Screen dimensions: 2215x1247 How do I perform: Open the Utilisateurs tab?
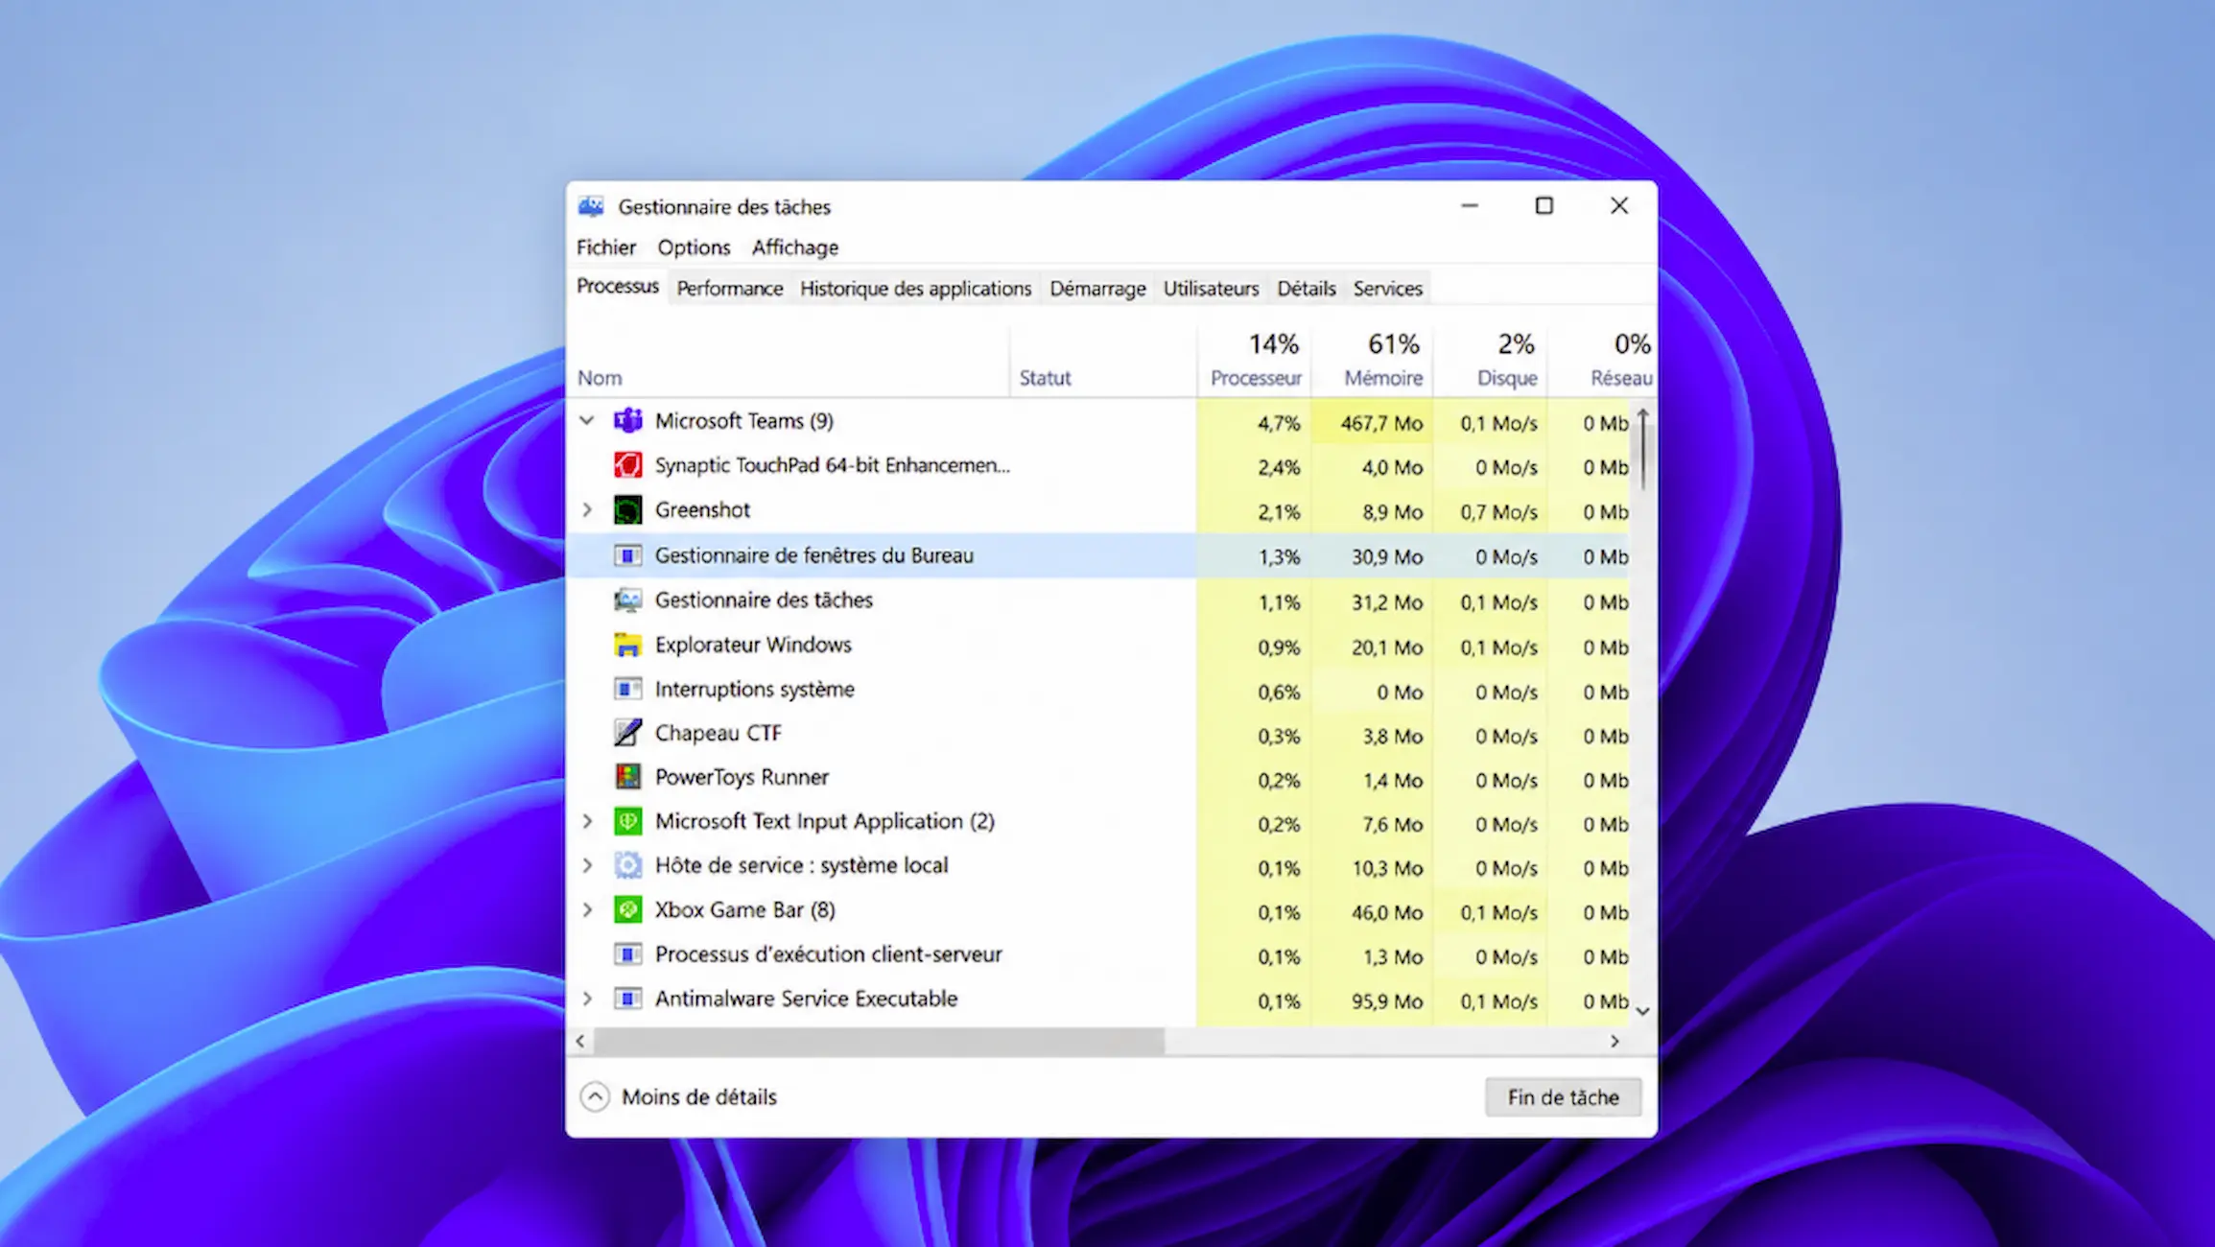[1211, 289]
